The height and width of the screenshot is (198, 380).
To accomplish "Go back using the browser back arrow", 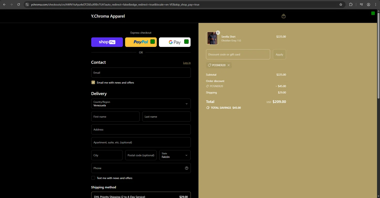I will click(x=4, y=5).
